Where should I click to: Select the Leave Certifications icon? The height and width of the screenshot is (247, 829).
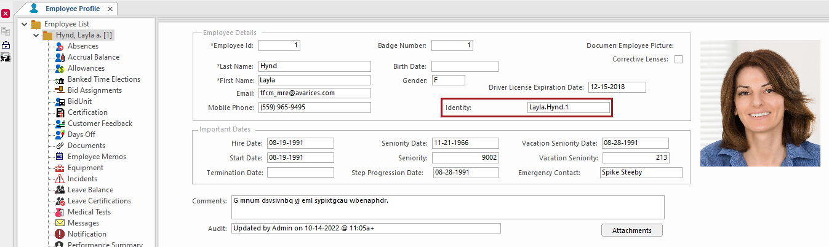[60, 201]
